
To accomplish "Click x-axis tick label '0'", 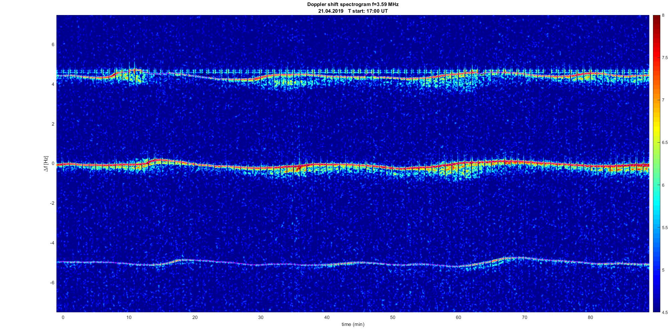I will click(x=63, y=317).
